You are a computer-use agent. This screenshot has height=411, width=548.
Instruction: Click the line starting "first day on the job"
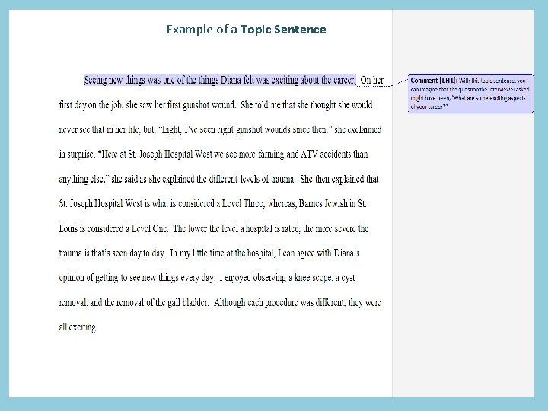215,105
